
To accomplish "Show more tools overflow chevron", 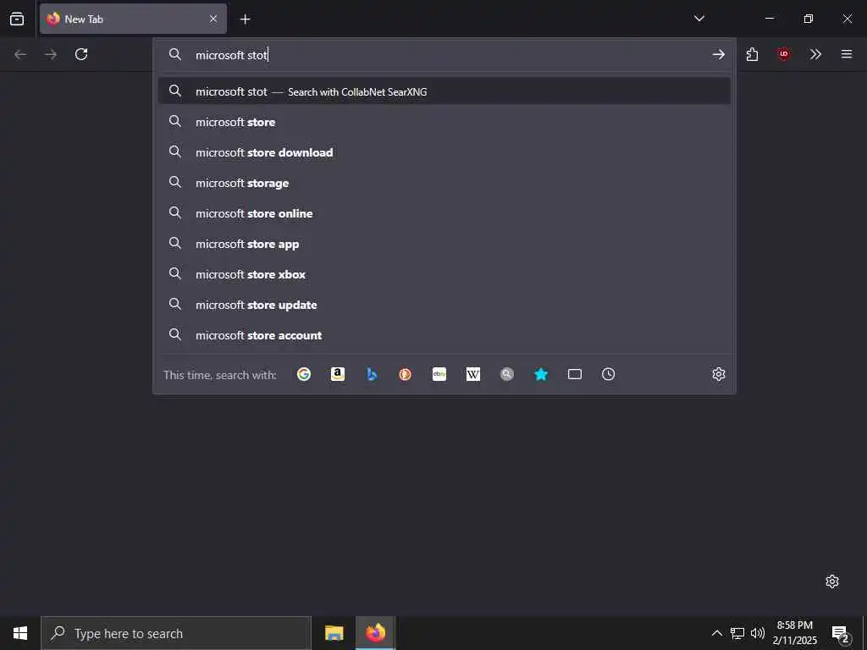I will (x=815, y=54).
